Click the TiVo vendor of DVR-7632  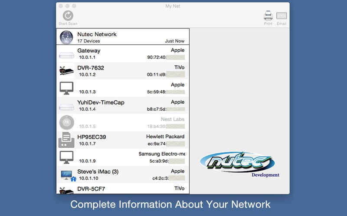[179, 67]
